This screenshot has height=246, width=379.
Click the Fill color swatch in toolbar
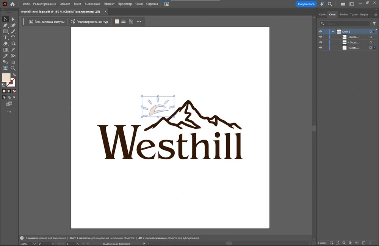pos(6,78)
